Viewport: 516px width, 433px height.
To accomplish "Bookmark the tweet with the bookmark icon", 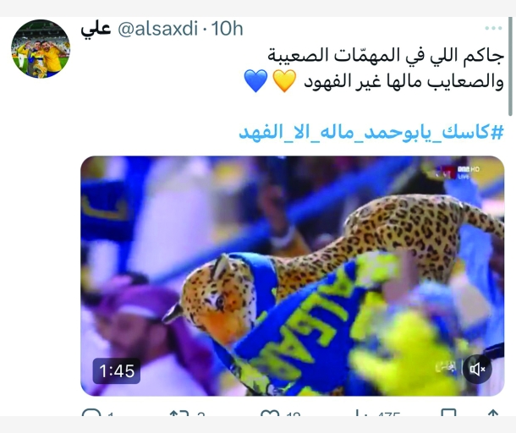I will pos(448,413).
